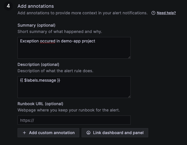This screenshot has height=145, width=187.
Task: Place cursor in the $labels.message template text
Action: pos(40,80)
